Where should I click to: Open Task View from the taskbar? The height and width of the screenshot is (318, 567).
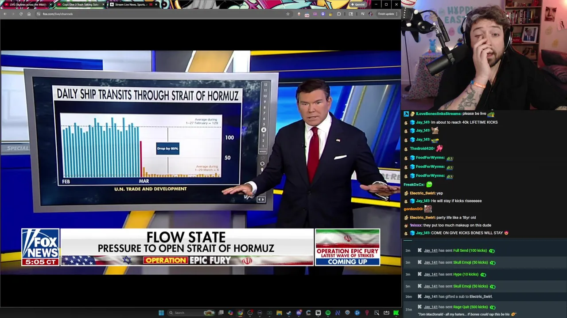[x=221, y=313]
